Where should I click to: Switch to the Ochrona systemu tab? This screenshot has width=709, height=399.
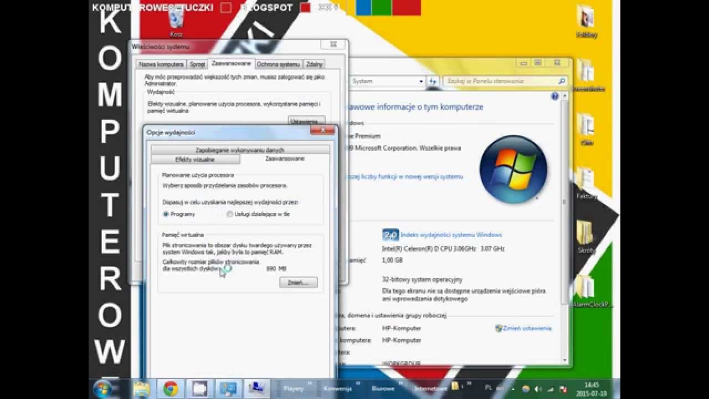tap(278, 64)
